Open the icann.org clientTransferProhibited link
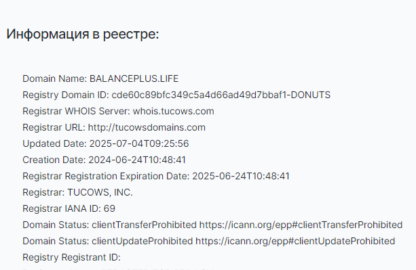 click(x=301, y=225)
